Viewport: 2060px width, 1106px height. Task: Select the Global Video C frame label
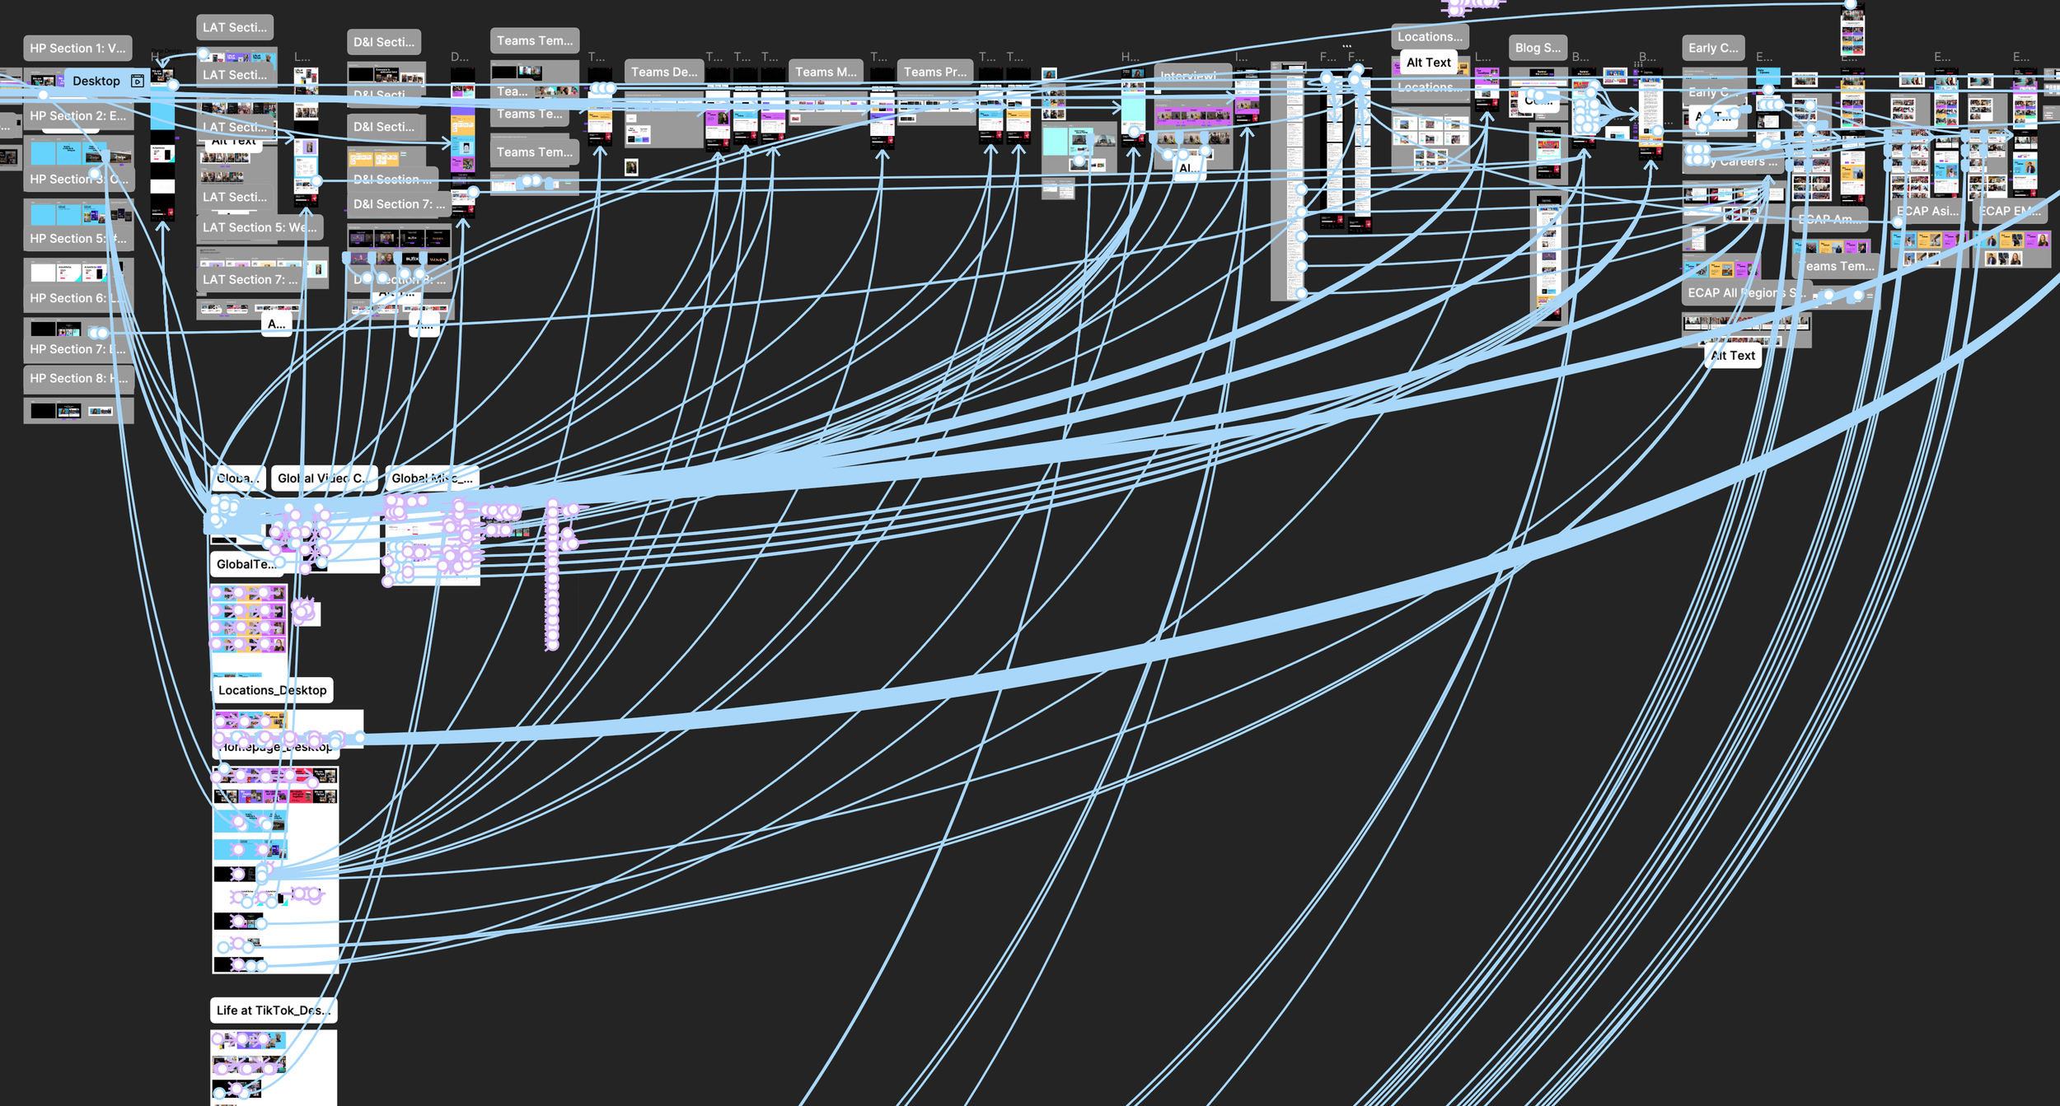coord(324,478)
